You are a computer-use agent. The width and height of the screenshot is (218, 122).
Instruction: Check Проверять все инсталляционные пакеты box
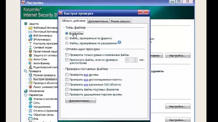pos(67,80)
